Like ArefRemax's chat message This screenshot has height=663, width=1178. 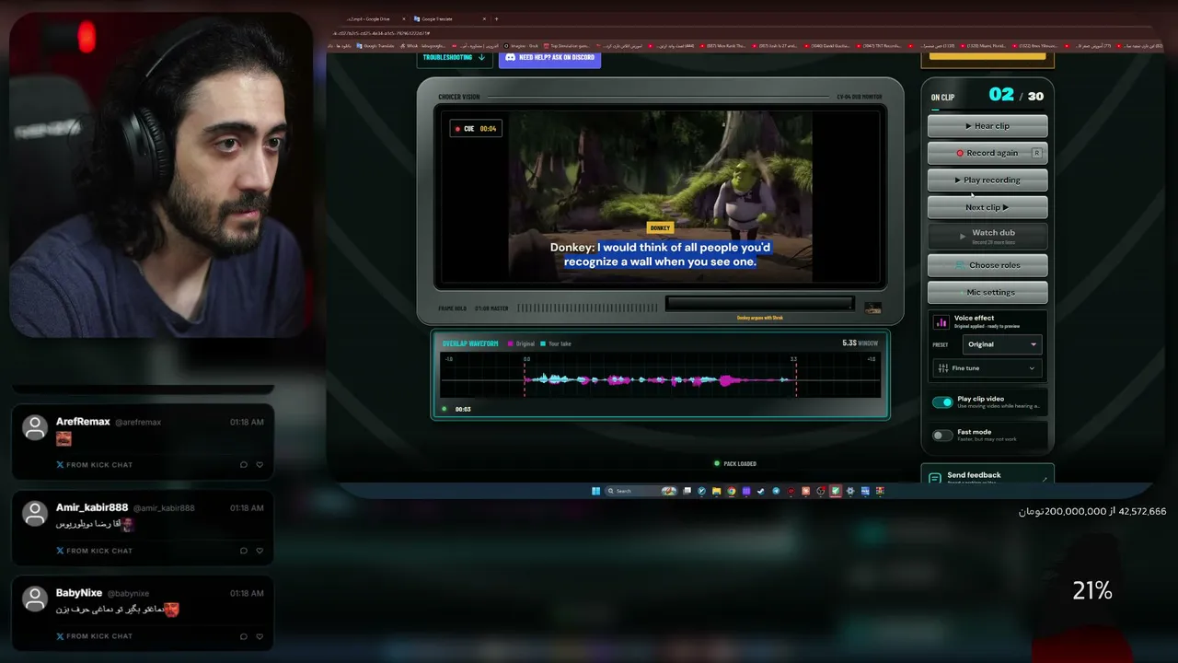(260, 465)
